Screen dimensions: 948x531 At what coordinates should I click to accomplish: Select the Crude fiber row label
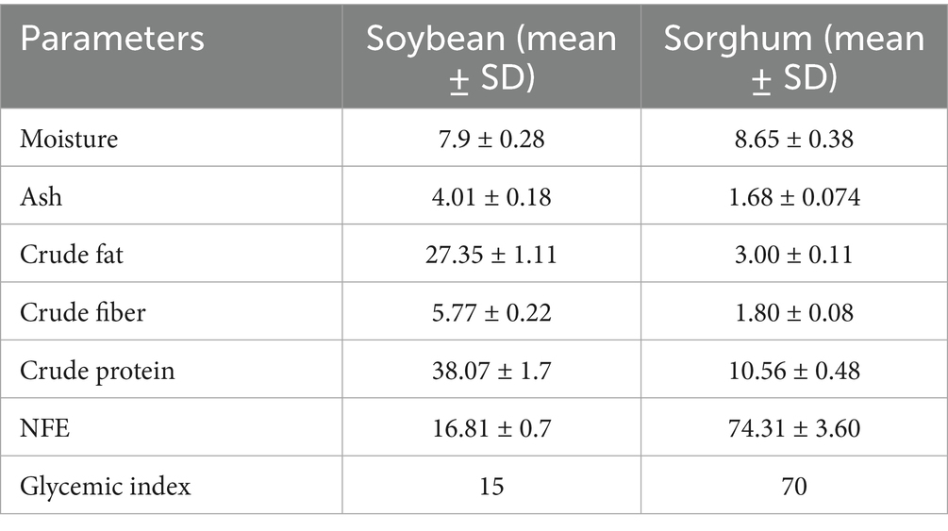point(83,312)
